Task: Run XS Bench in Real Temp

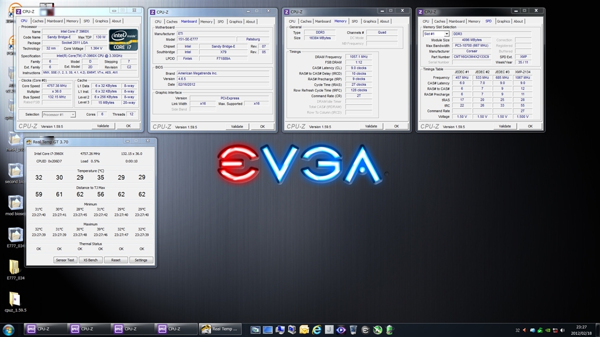Action: tap(90, 260)
